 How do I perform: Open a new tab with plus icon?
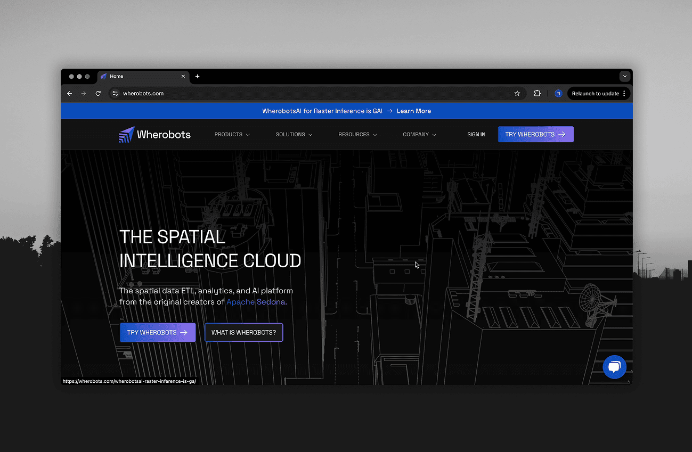pos(197,76)
